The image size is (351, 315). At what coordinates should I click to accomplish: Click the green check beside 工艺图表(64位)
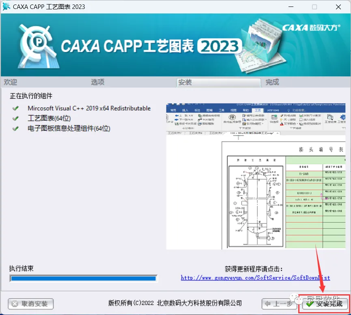(15, 118)
